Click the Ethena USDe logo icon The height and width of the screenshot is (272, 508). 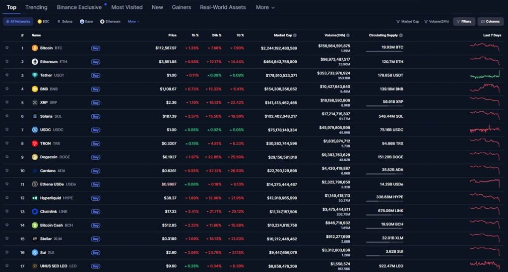tap(35, 184)
